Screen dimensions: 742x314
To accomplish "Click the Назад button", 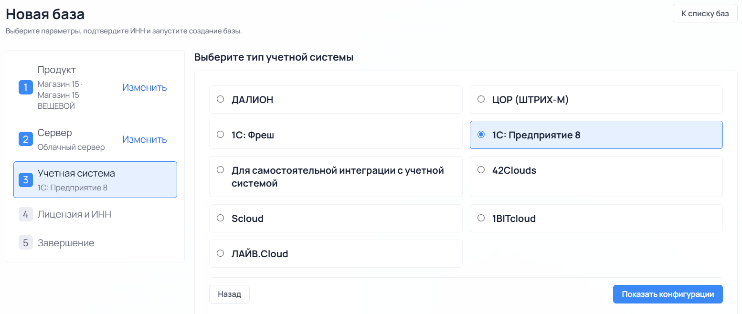I will pos(229,294).
